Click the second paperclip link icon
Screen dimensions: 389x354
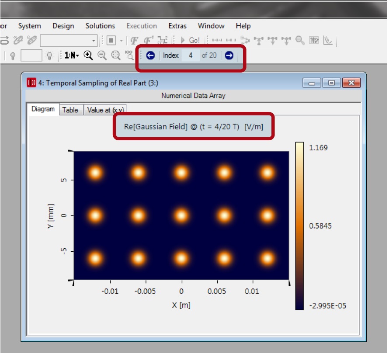click(x=32, y=40)
